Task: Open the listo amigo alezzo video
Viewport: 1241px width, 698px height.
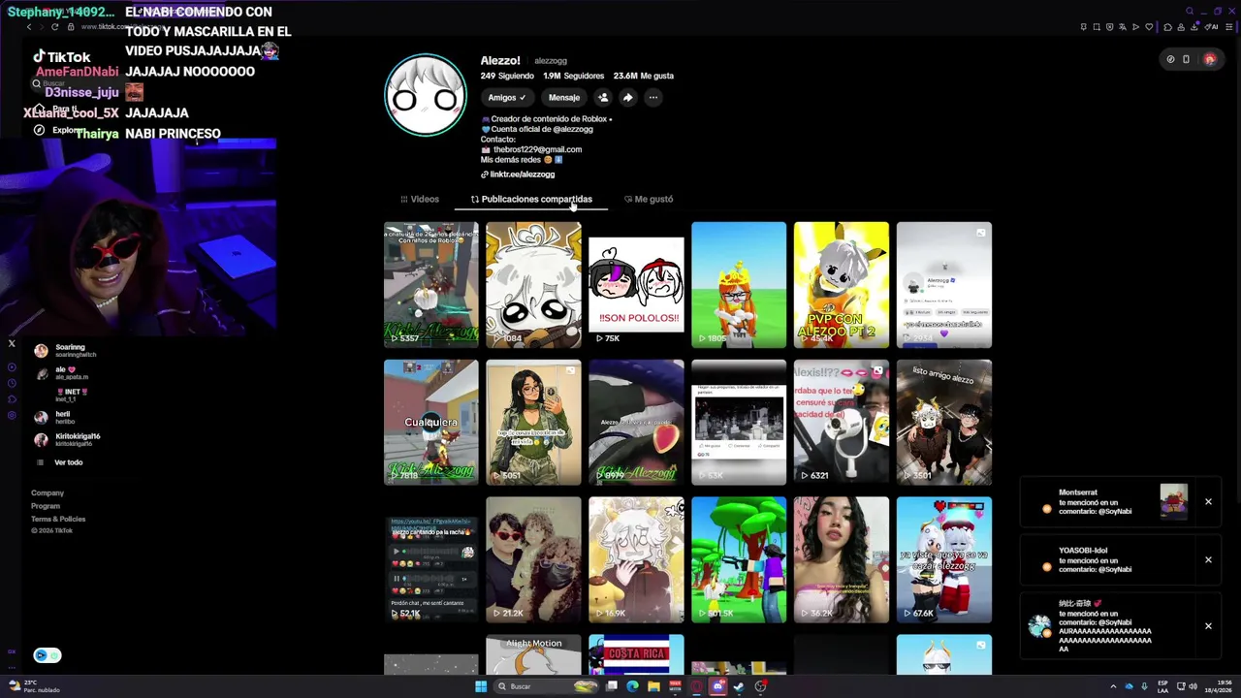Action: tap(944, 423)
